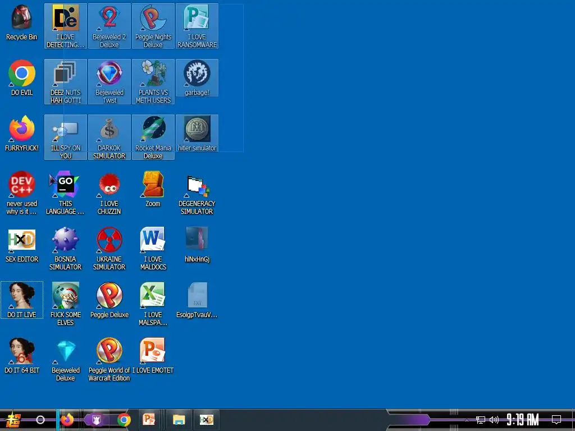
Task: Click the network status tray icon
Action: click(481, 420)
